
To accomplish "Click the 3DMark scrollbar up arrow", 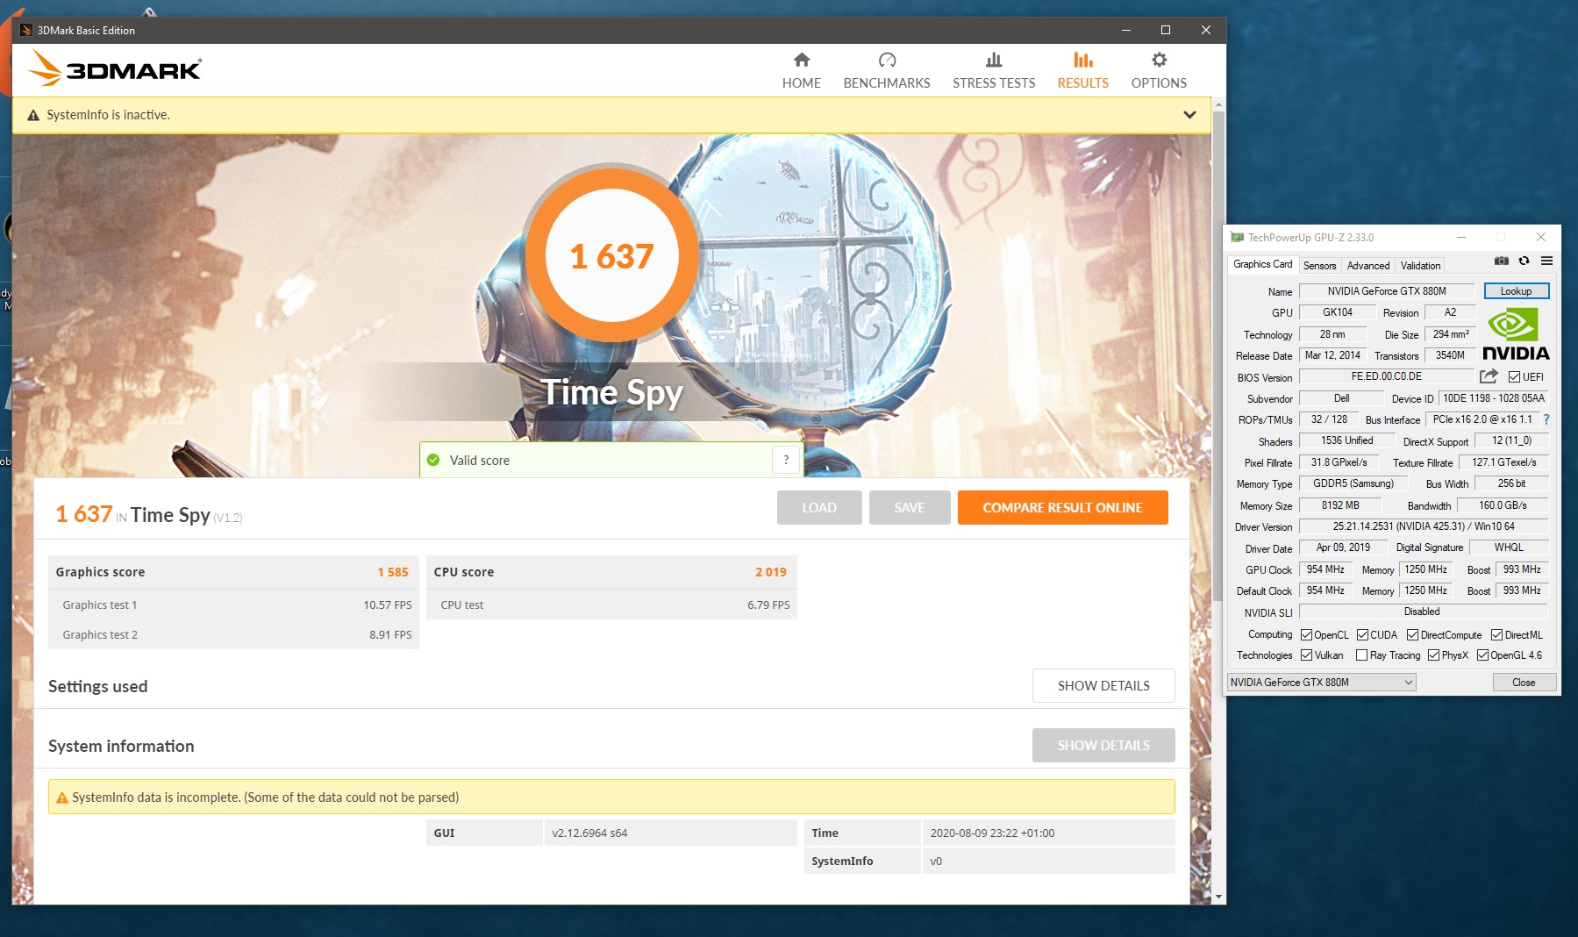I will pyautogui.click(x=1218, y=104).
